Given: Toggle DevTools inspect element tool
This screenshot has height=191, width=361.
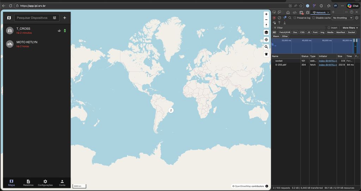Looking at the screenshot, I should [274, 12].
